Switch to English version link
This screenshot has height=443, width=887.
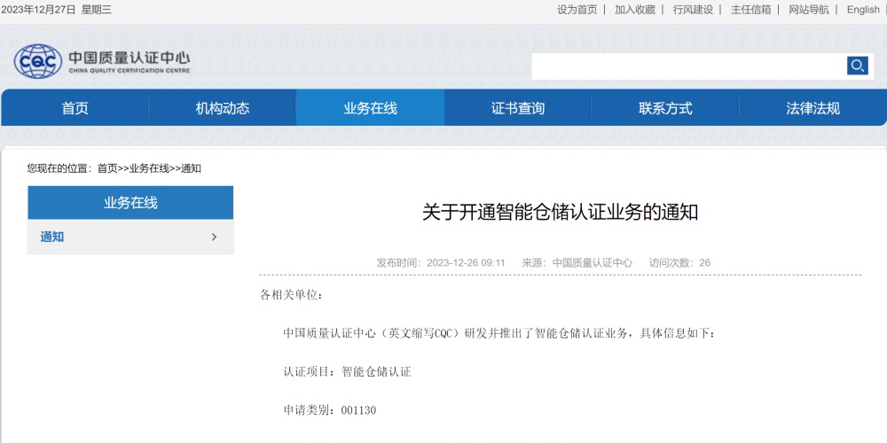pos(863,10)
